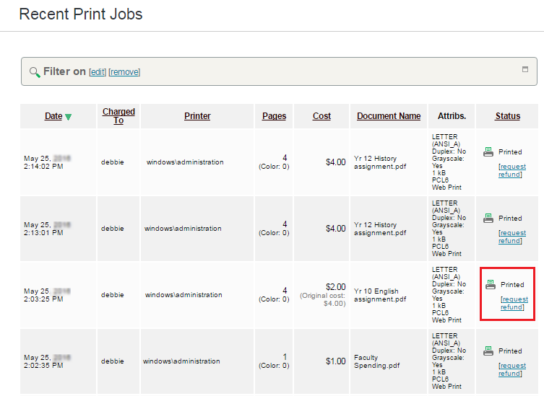Open the filter edit link
Image resolution: width=544 pixels, height=396 pixels.
(98, 72)
